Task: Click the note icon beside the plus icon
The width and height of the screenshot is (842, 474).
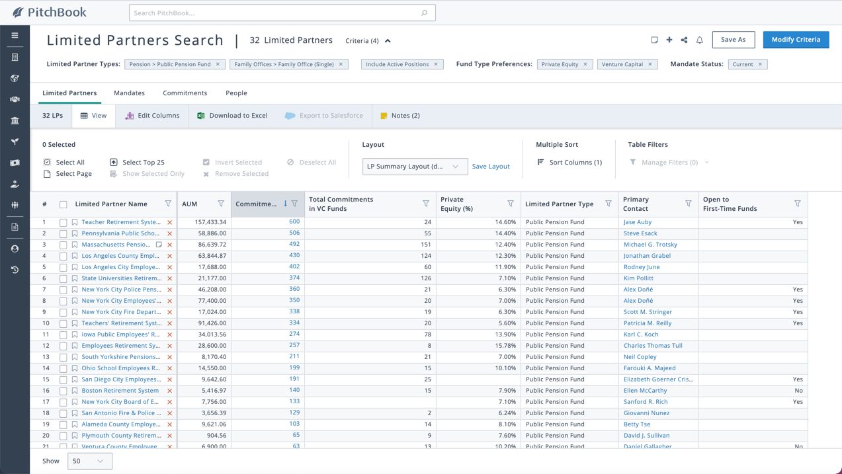Action: [x=654, y=40]
